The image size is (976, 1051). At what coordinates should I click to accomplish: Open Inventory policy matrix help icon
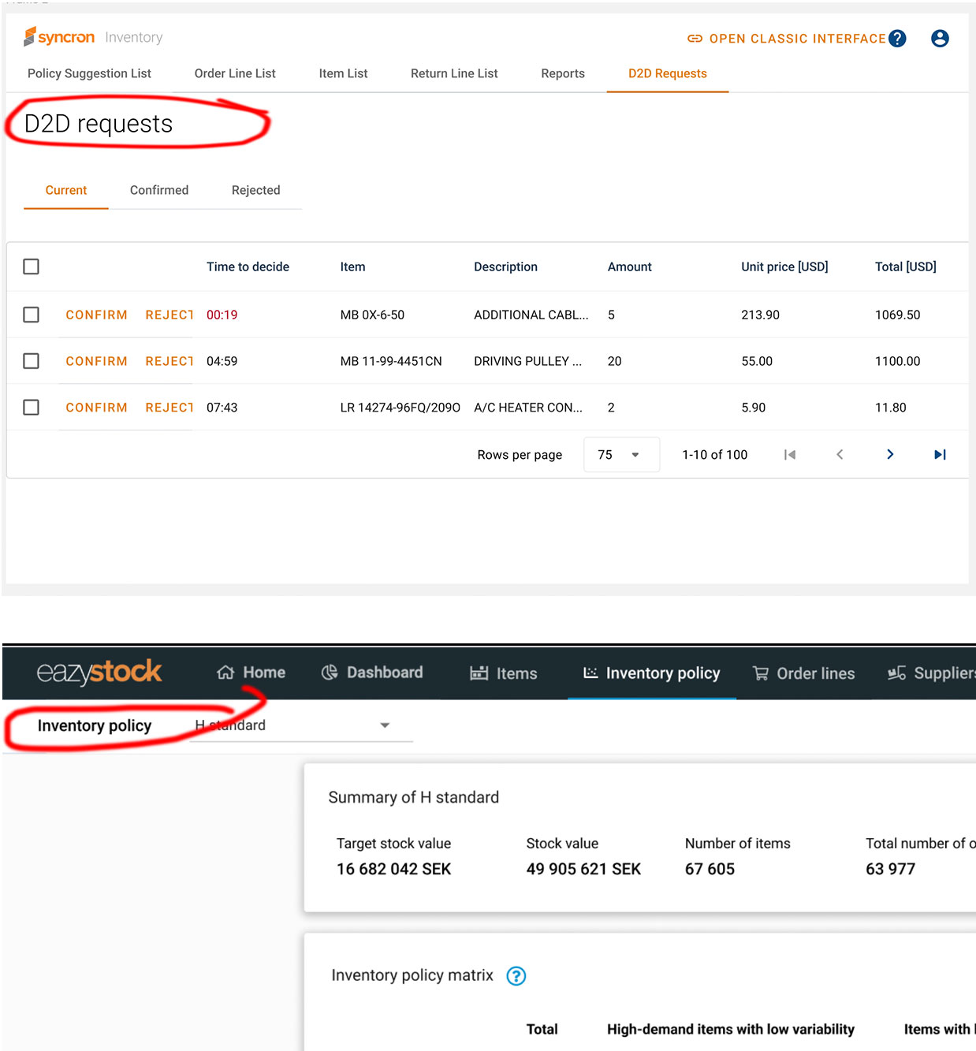point(516,976)
